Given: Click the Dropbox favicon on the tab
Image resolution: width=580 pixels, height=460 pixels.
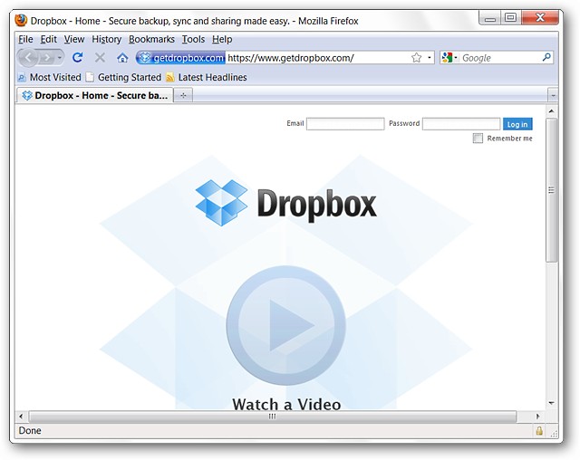Looking at the screenshot, I should click(x=27, y=95).
